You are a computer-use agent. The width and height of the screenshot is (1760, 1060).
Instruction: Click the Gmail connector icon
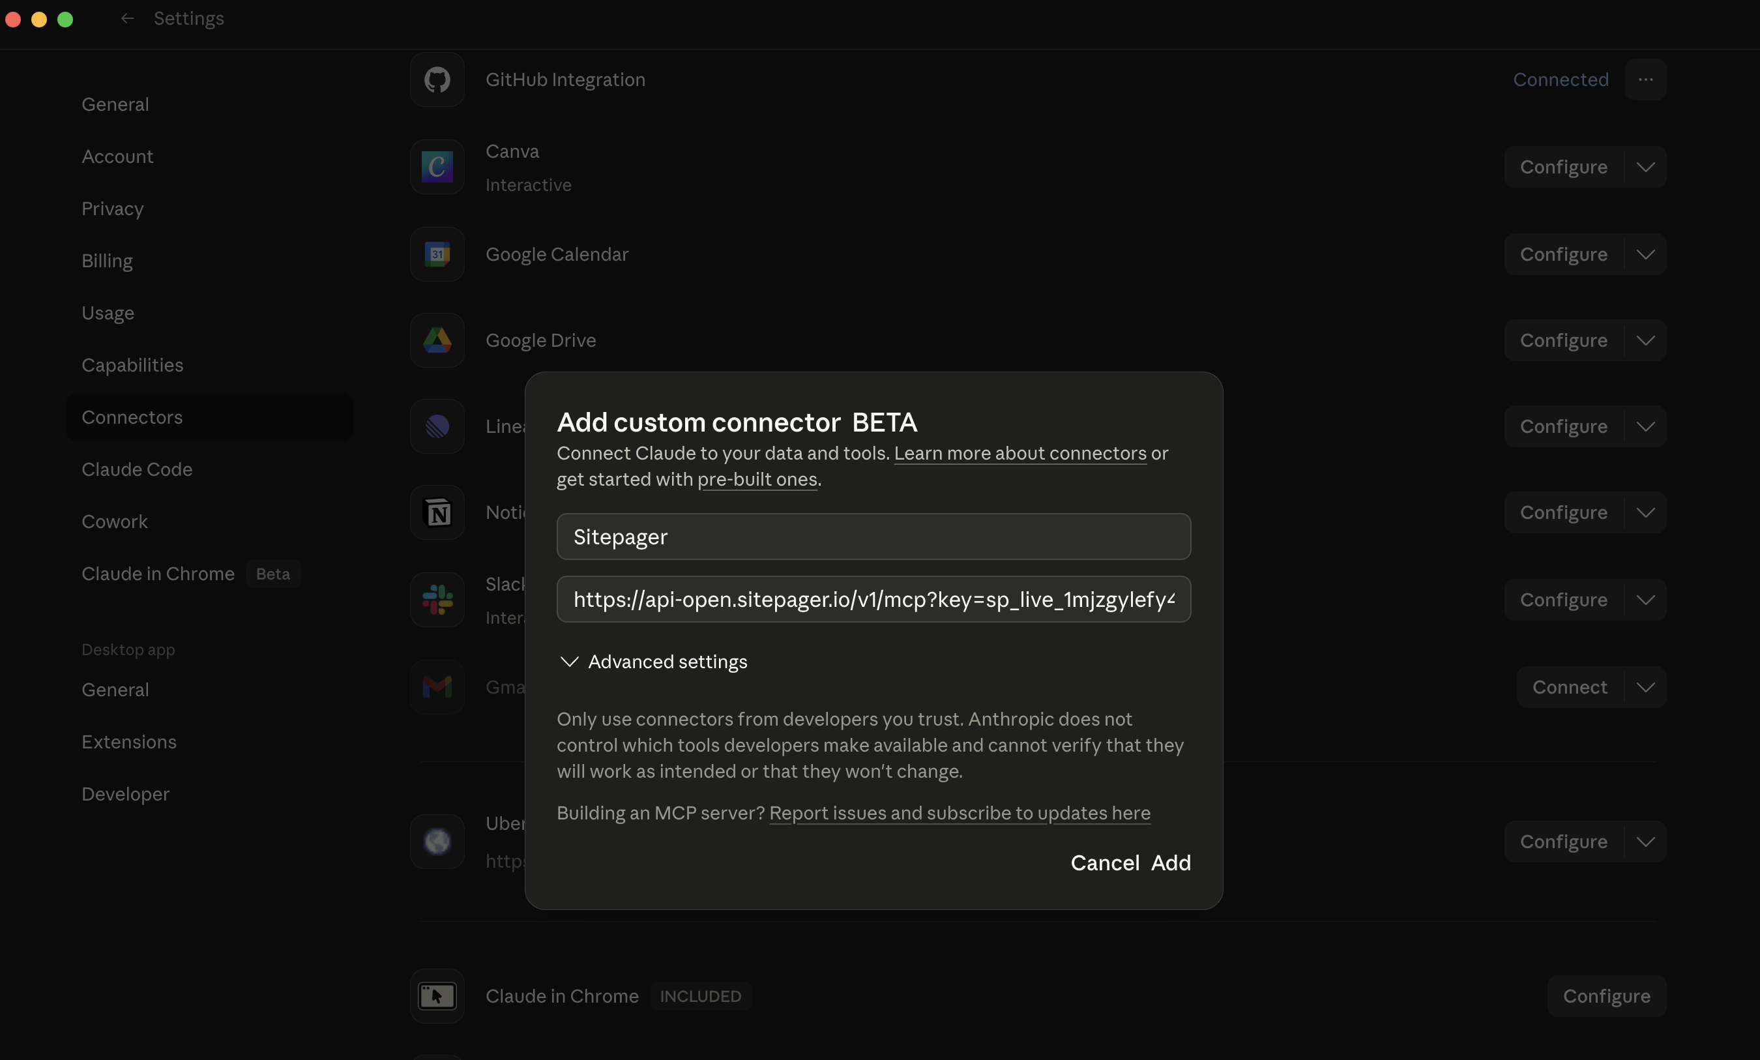pos(437,687)
